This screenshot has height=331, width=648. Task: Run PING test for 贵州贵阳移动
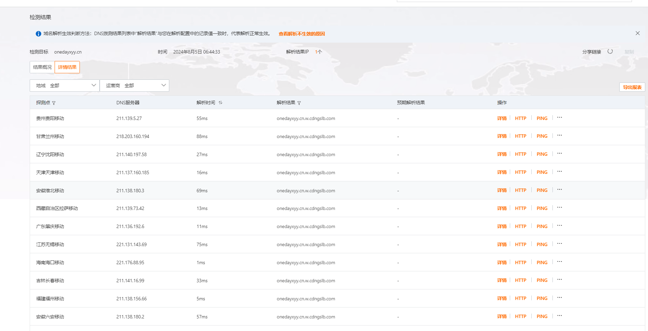542,118
